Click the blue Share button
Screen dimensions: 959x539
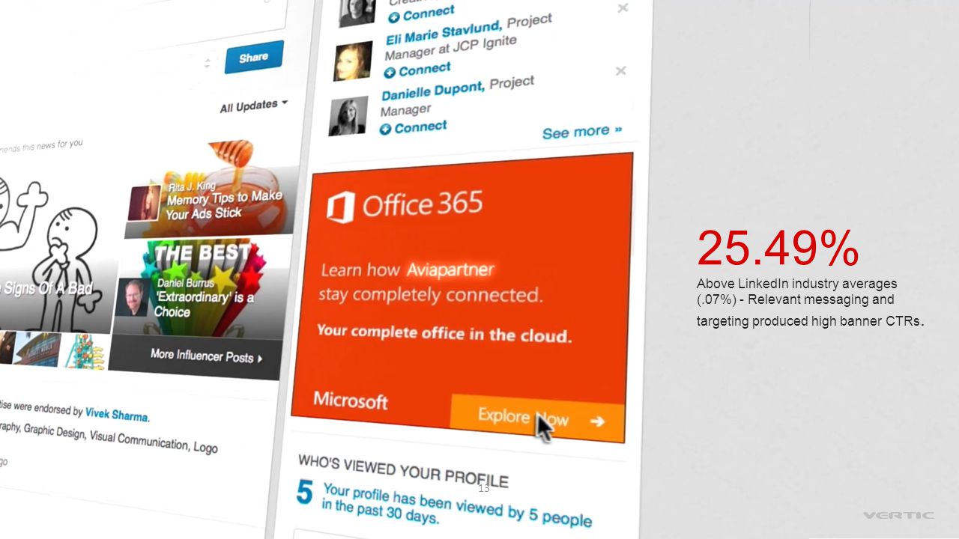[x=254, y=58]
